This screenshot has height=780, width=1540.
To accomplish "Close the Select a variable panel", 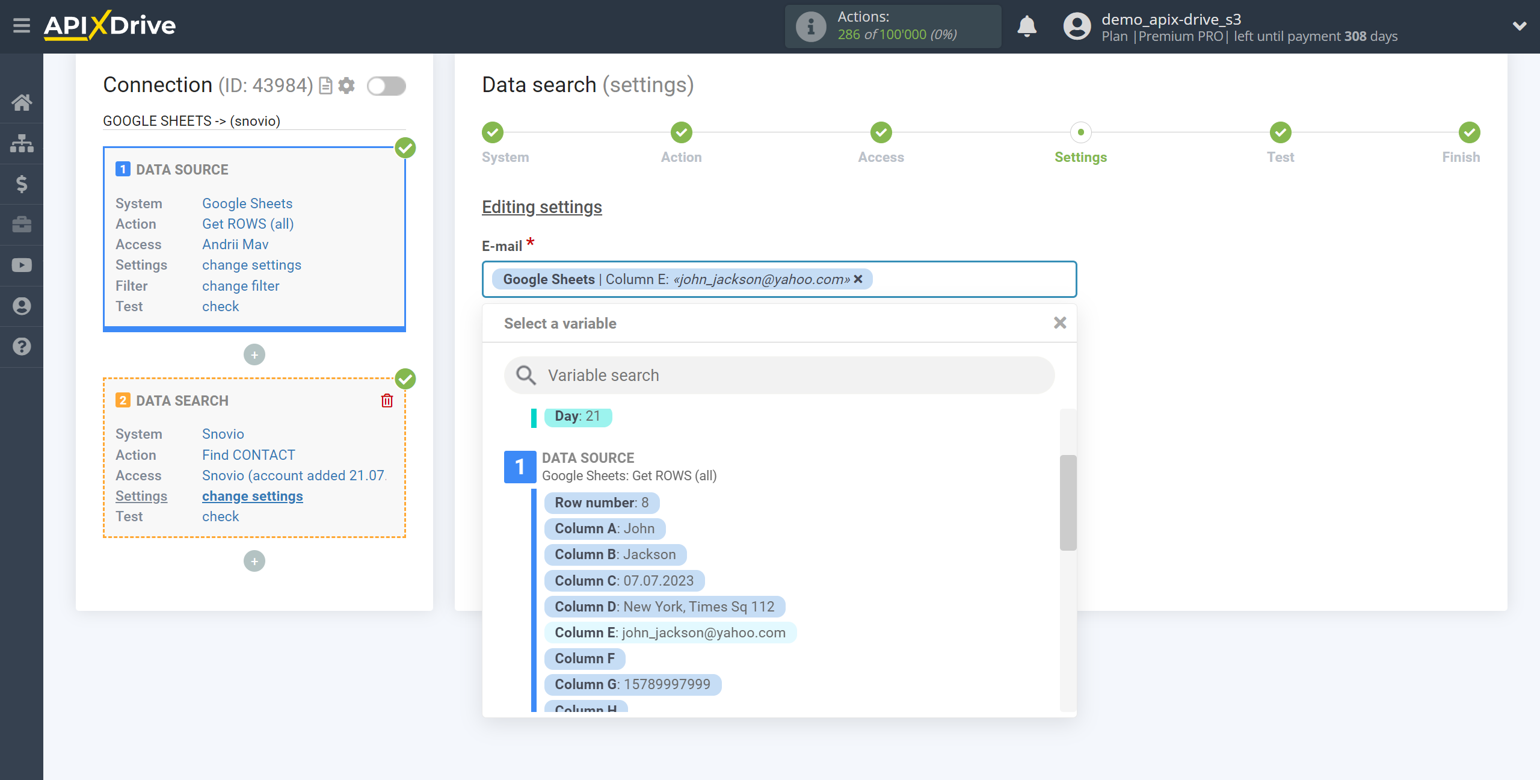I will (x=1060, y=323).
